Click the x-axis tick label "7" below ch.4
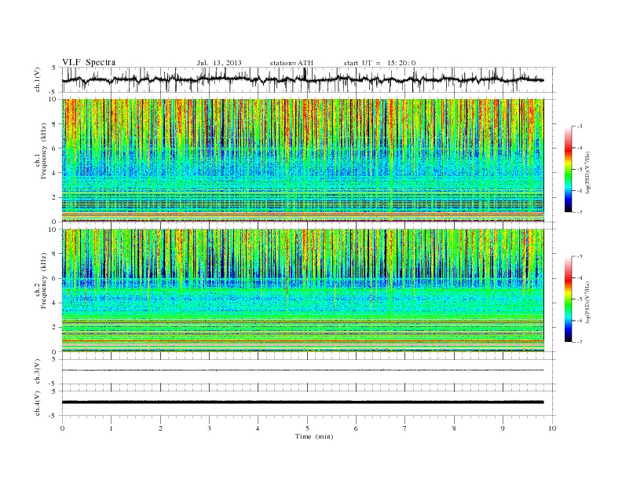The height and width of the screenshot is (481, 622). coord(405,428)
